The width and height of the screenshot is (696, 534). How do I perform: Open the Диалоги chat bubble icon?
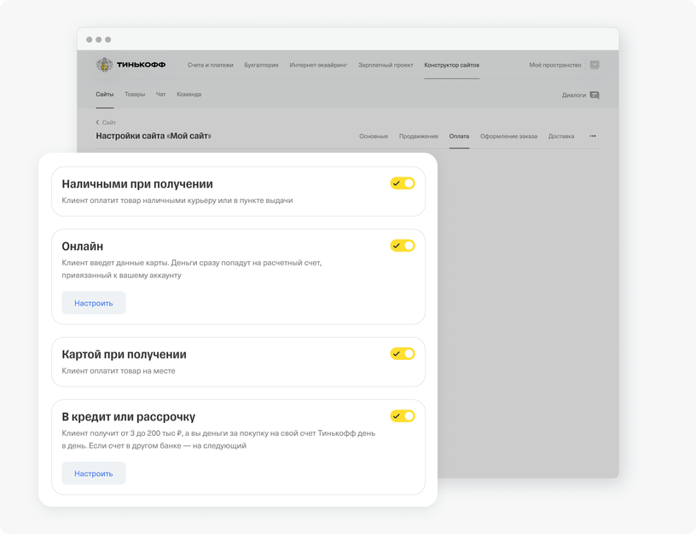point(594,95)
